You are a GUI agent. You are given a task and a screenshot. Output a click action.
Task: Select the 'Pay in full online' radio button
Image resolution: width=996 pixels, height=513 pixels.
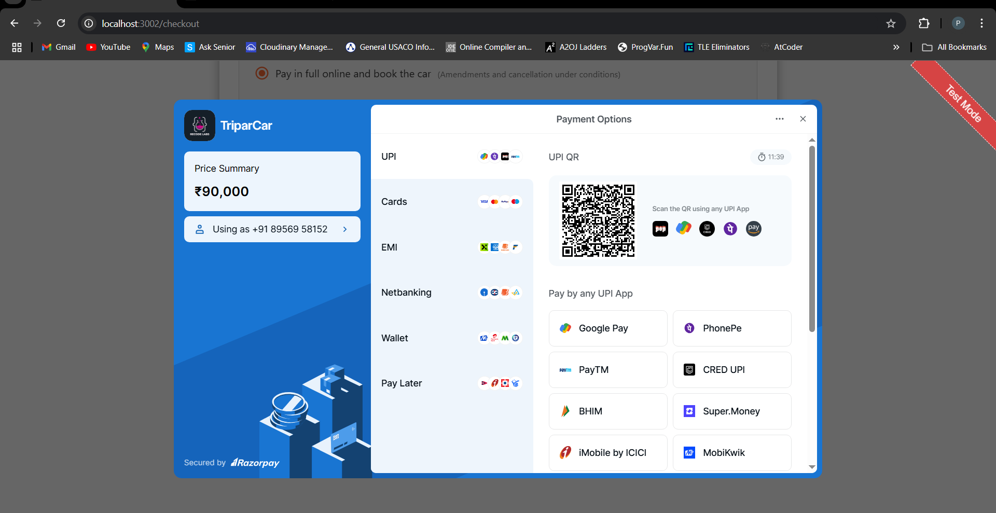[262, 74]
